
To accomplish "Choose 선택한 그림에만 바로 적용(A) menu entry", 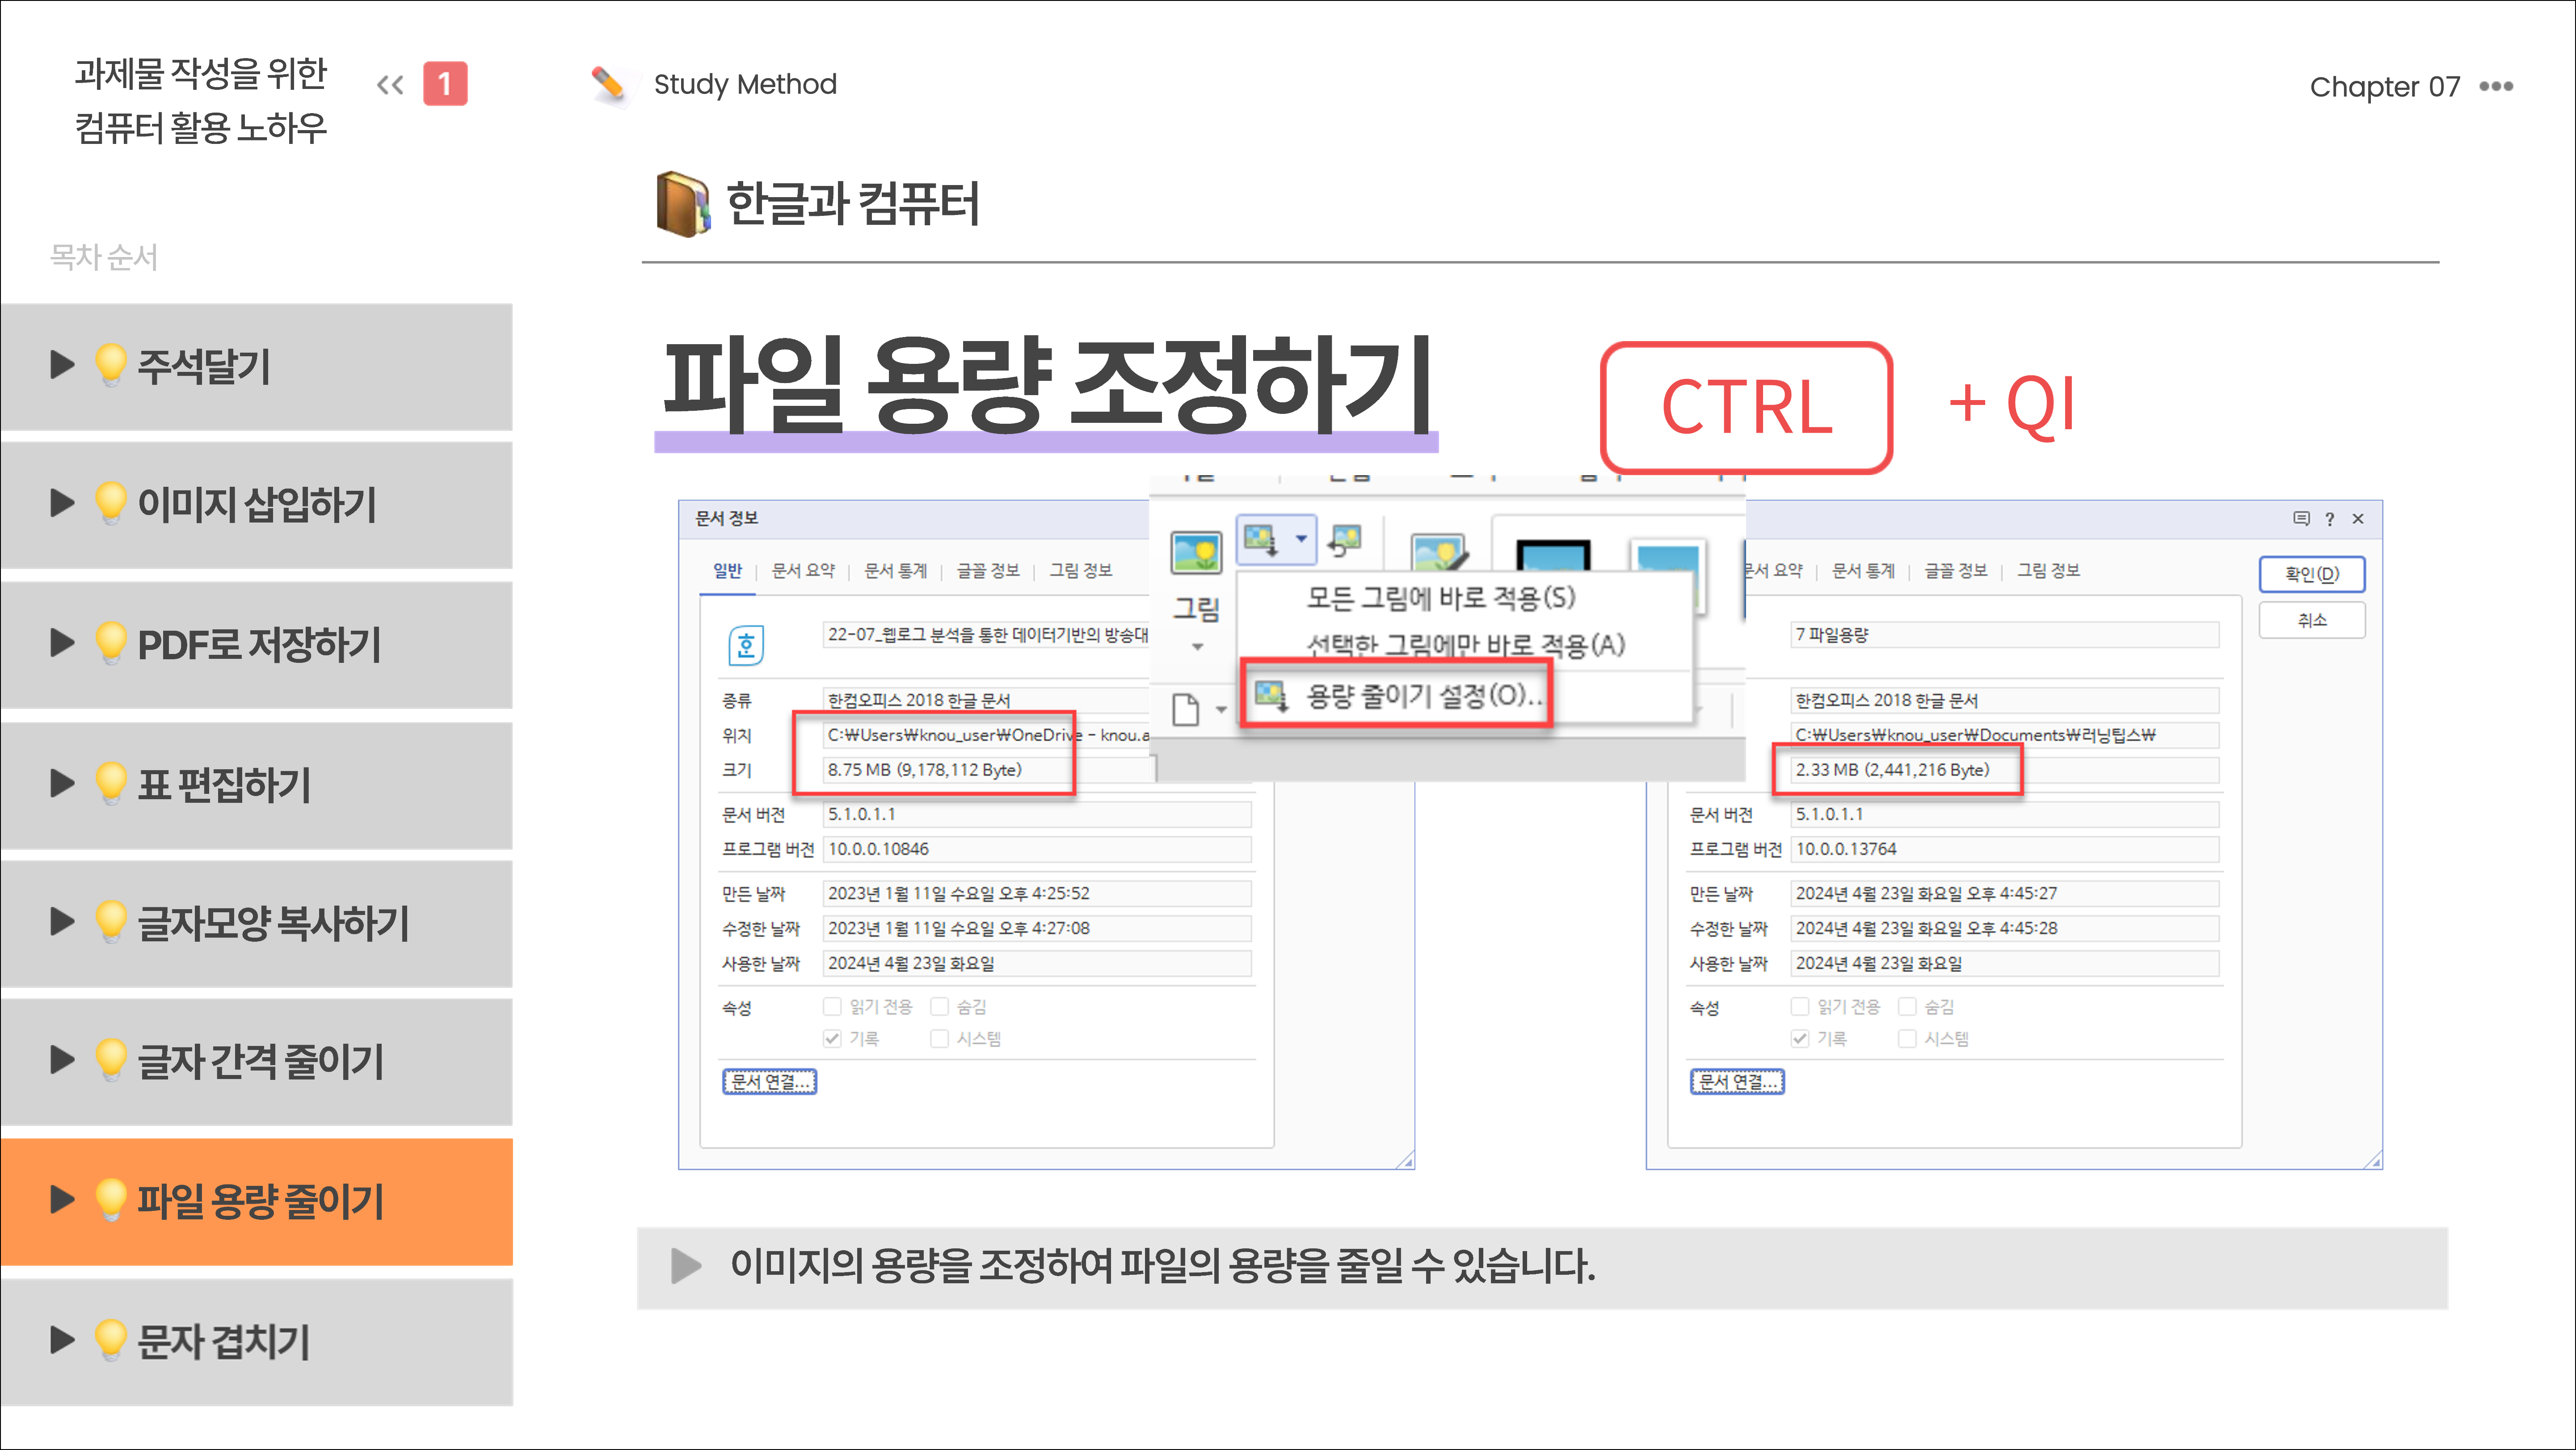I will pos(1465,645).
